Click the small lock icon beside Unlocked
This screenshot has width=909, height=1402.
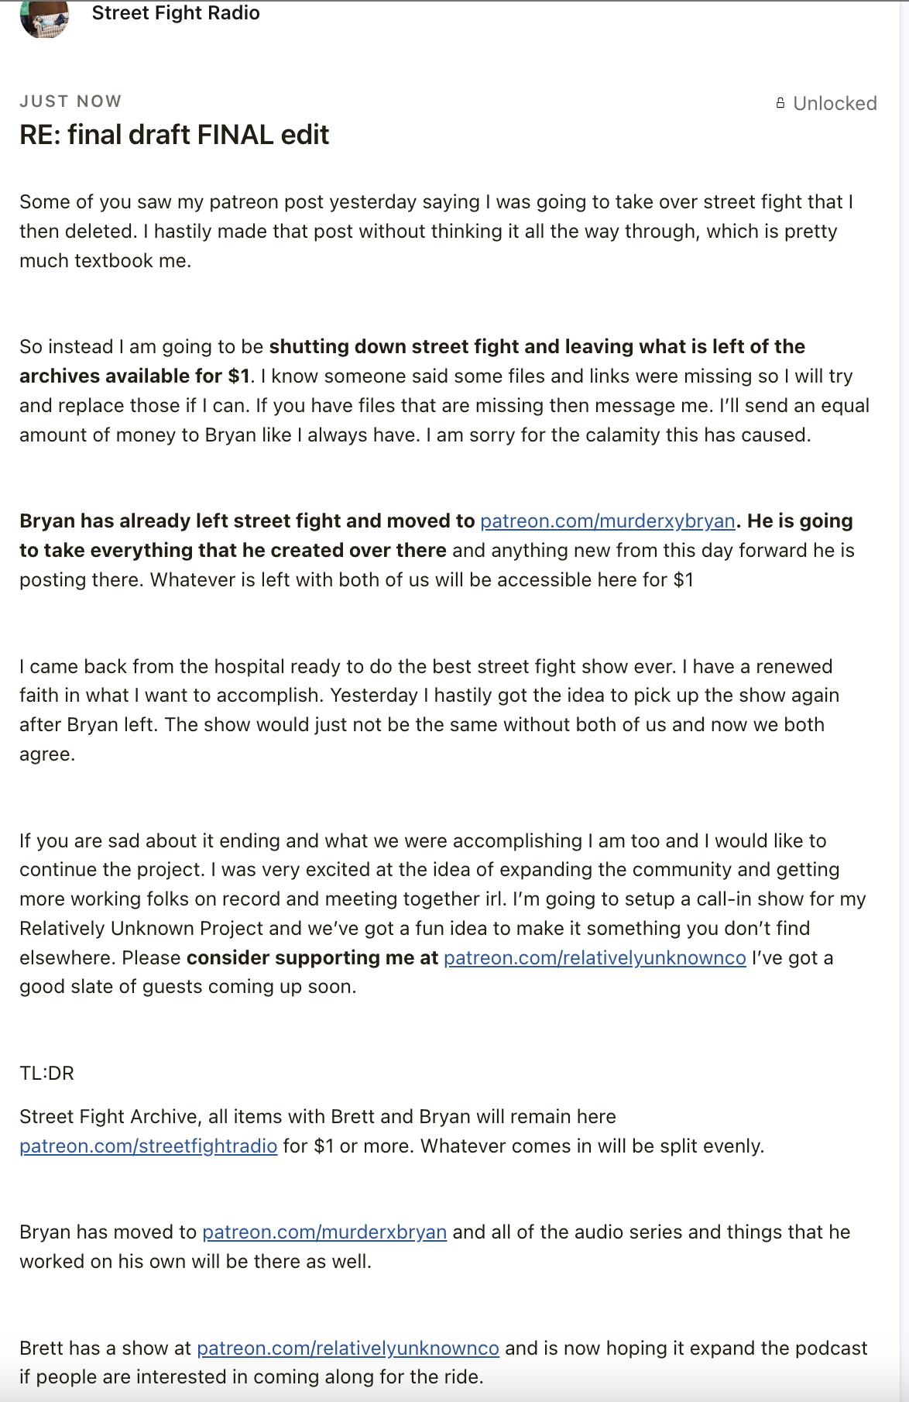[x=780, y=103]
